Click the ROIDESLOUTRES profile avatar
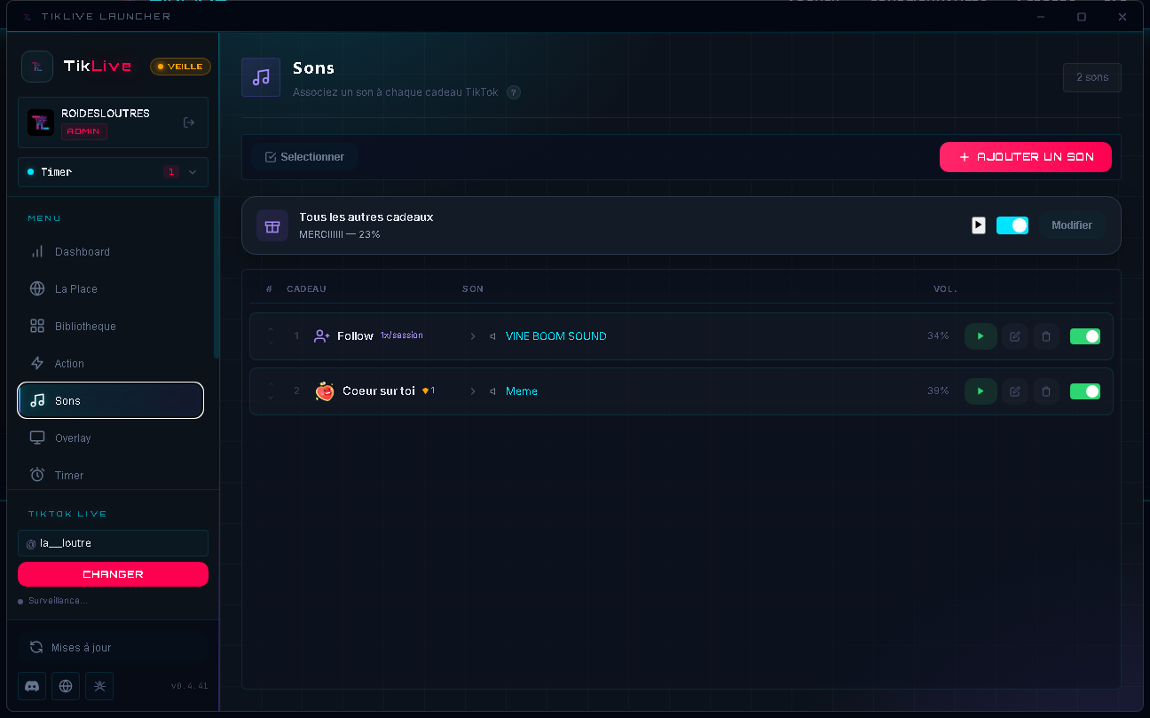Image resolution: width=1150 pixels, height=718 pixels. [41, 122]
